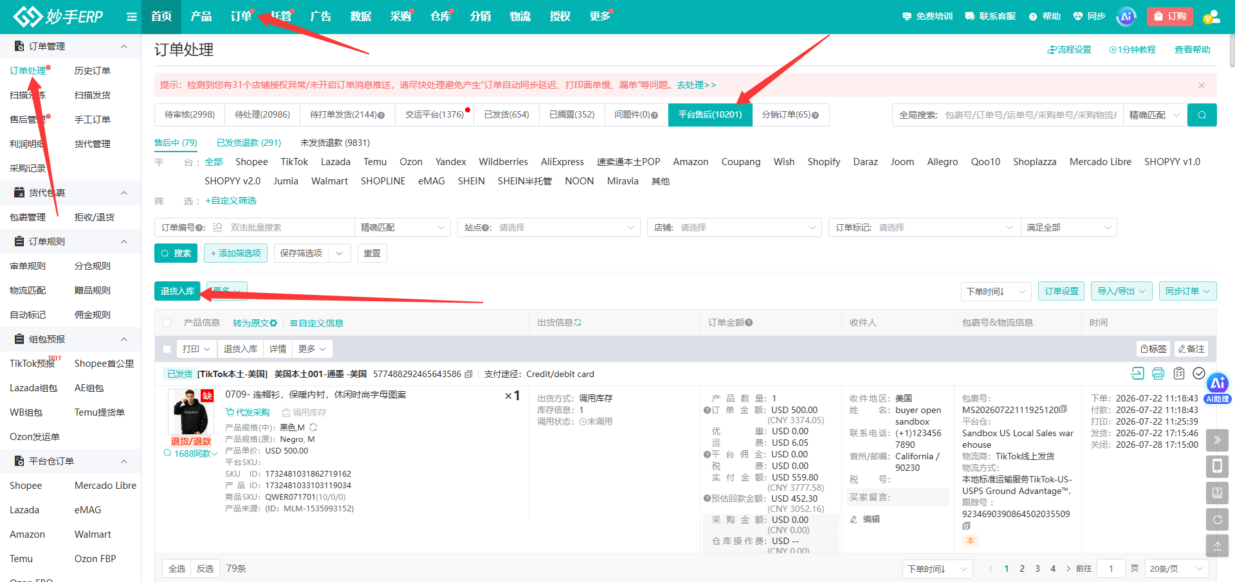Open the 20条/页 page size dropdown
The width and height of the screenshot is (1235, 582).
point(1176,569)
